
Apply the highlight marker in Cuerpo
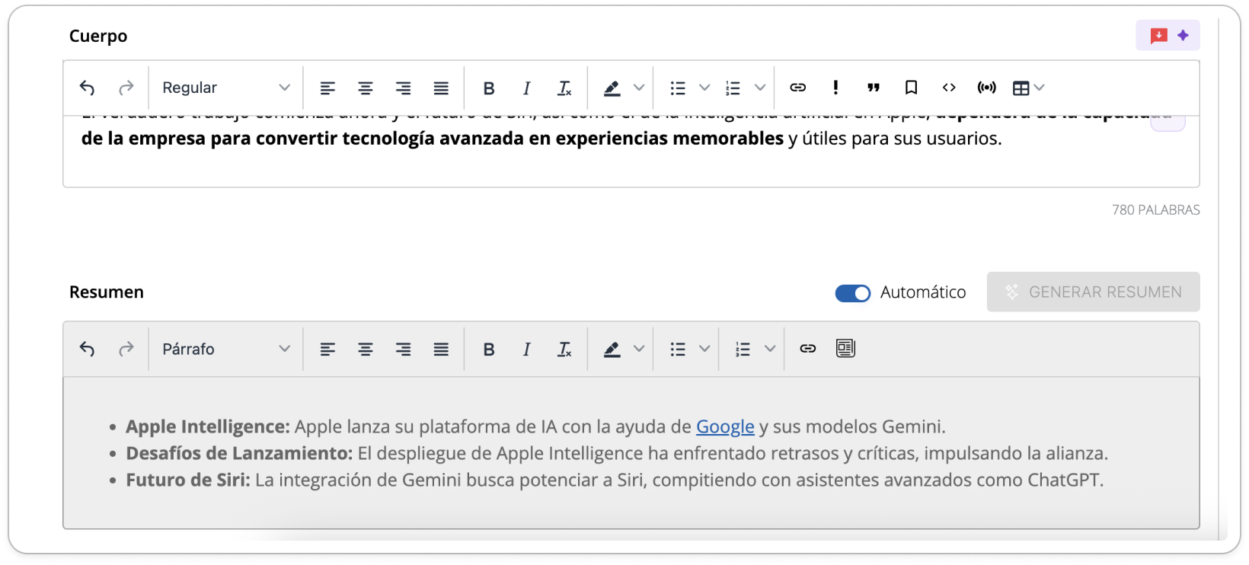click(612, 88)
